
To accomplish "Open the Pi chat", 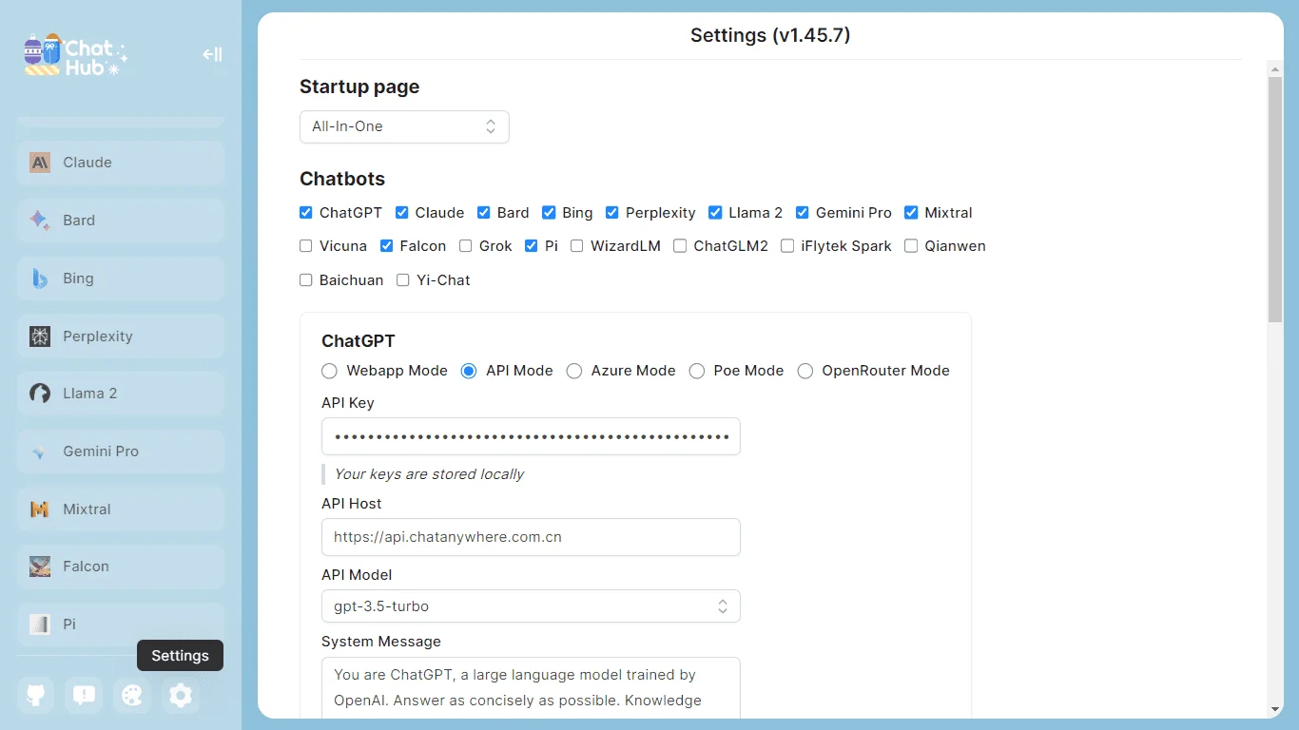I will point(121,624).
